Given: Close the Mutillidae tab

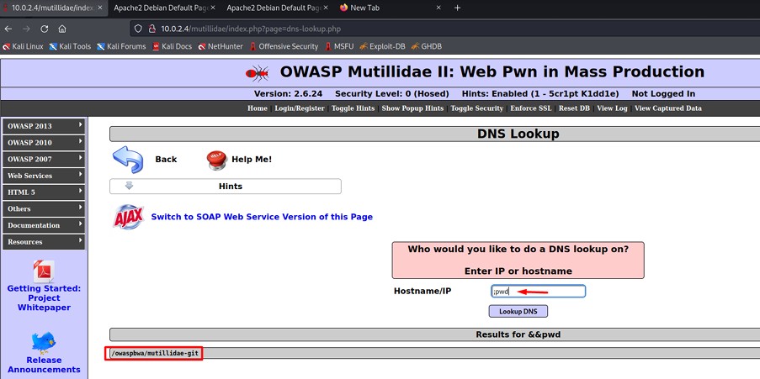Looking at the screenshot, I should 100,8.
